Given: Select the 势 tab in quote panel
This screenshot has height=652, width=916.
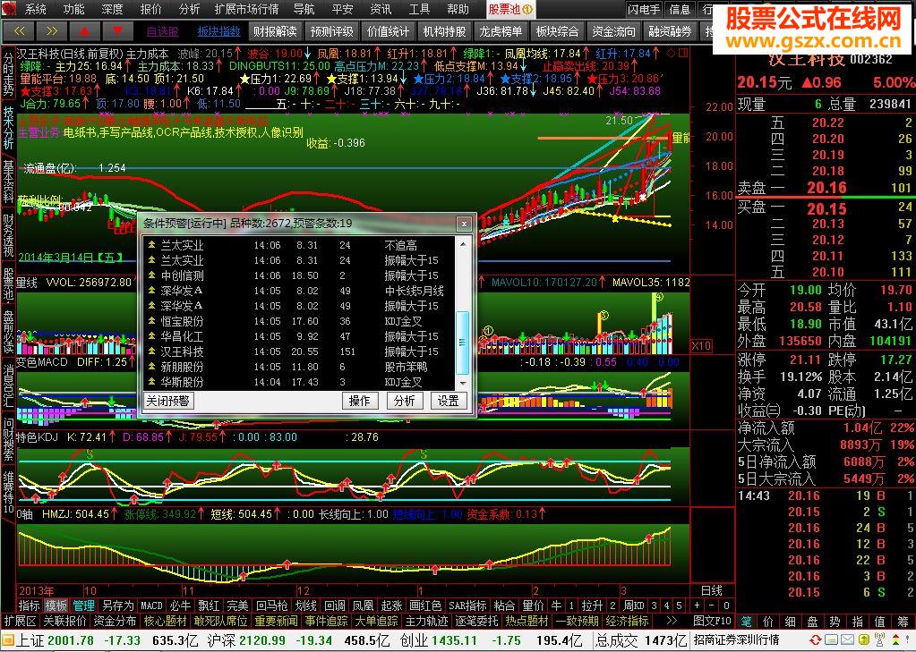Looking at the screenshot, I should [x=835, y=622].
